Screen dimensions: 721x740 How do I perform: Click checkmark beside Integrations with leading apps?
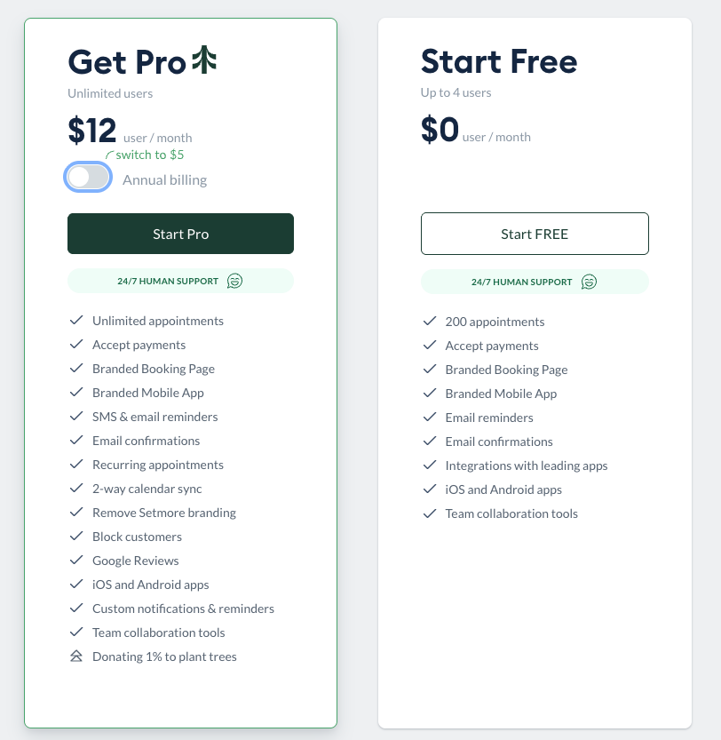click(430, 465)
